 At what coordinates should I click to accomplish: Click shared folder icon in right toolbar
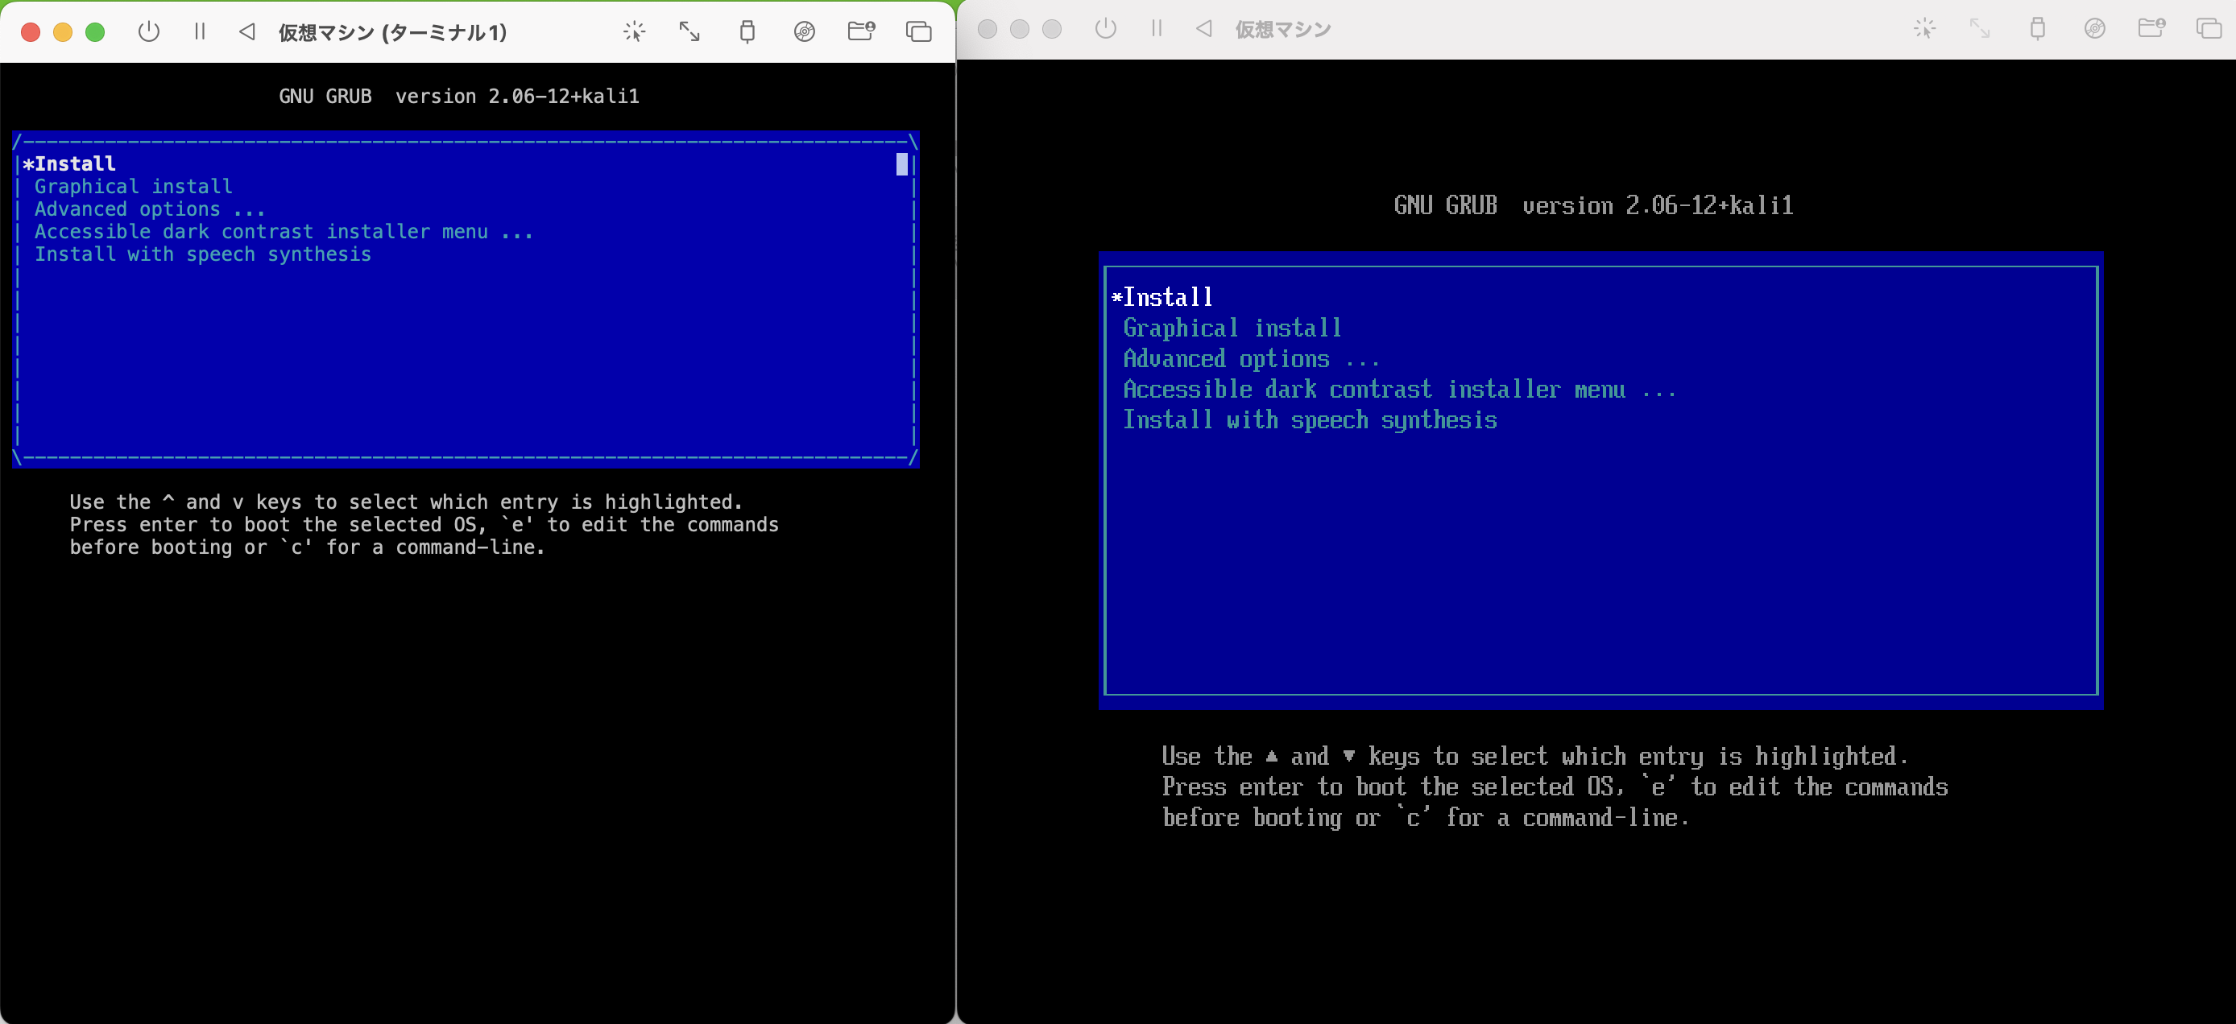click(2150, 29)
